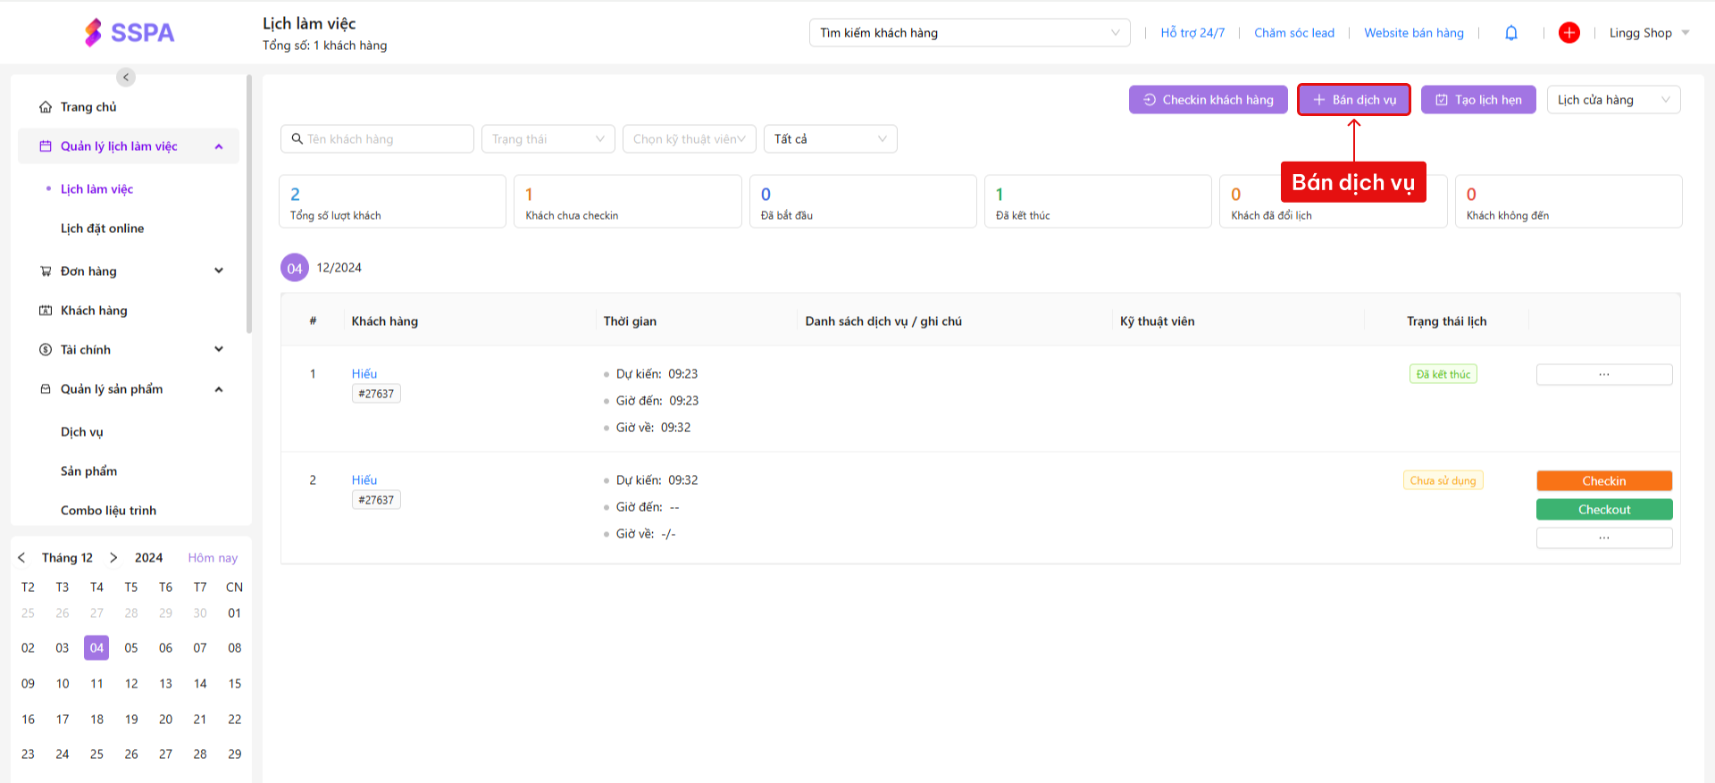Click the Khách không đến summary card
1715x783 pixels.
click(1569, 202)
